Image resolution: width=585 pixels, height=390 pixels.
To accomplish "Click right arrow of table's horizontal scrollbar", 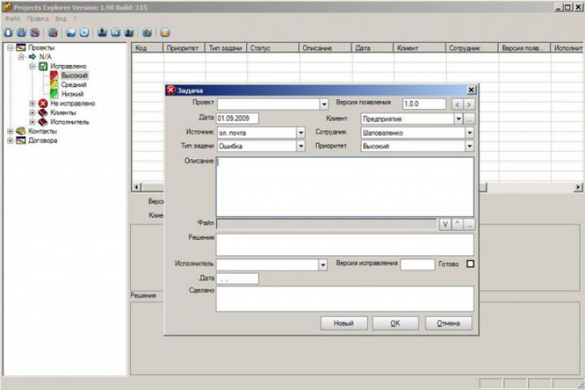I will [578, 187].
